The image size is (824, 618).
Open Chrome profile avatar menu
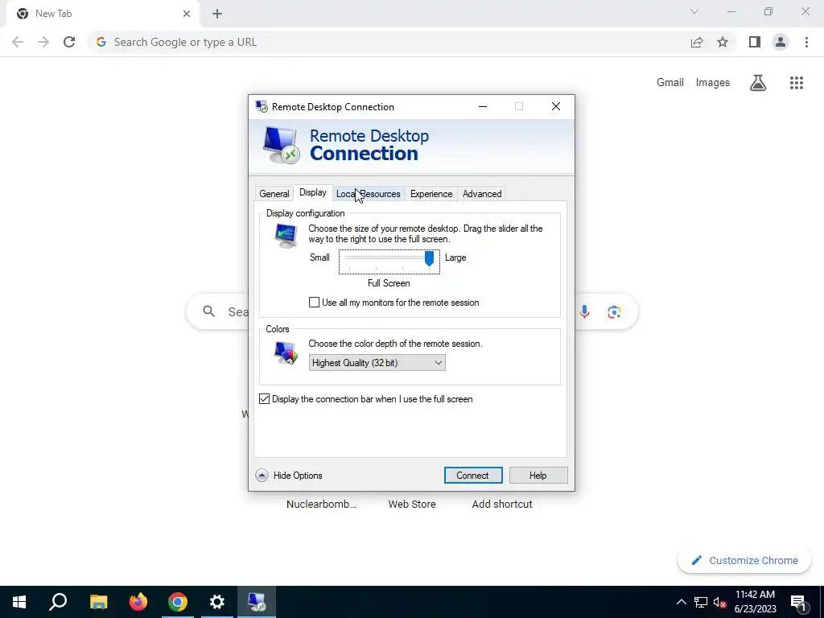click(781, 42)
